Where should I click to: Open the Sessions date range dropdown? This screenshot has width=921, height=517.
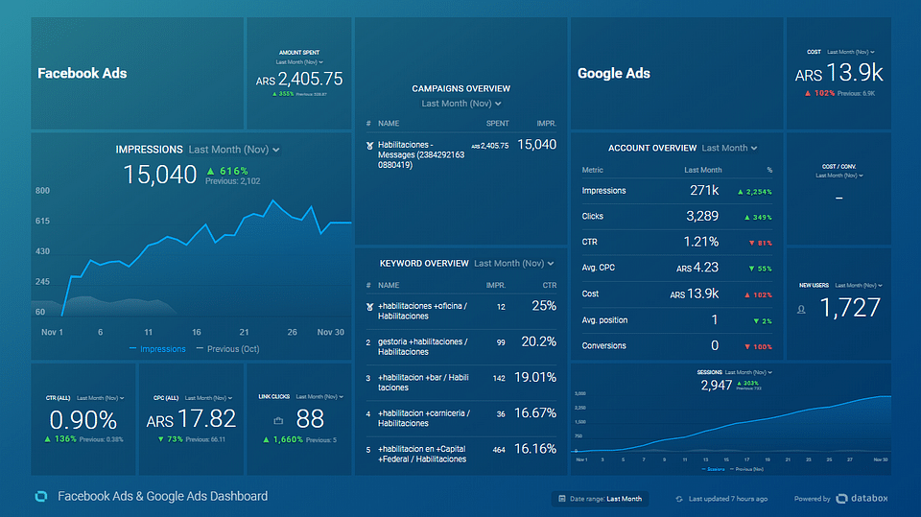(748, 372)
